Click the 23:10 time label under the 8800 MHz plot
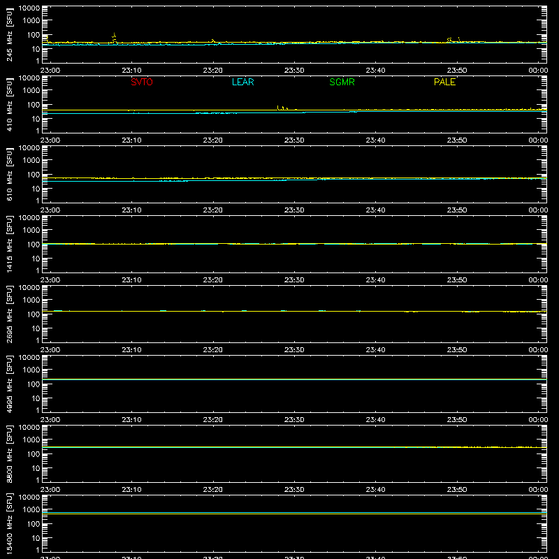Screen dimensions: 559x559 [131, 490]
